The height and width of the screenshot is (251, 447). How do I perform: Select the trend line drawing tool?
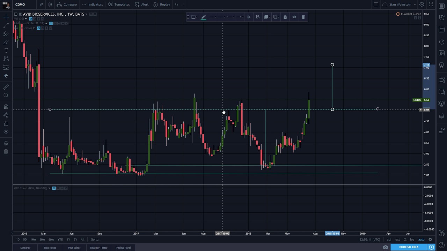(6, 25)
